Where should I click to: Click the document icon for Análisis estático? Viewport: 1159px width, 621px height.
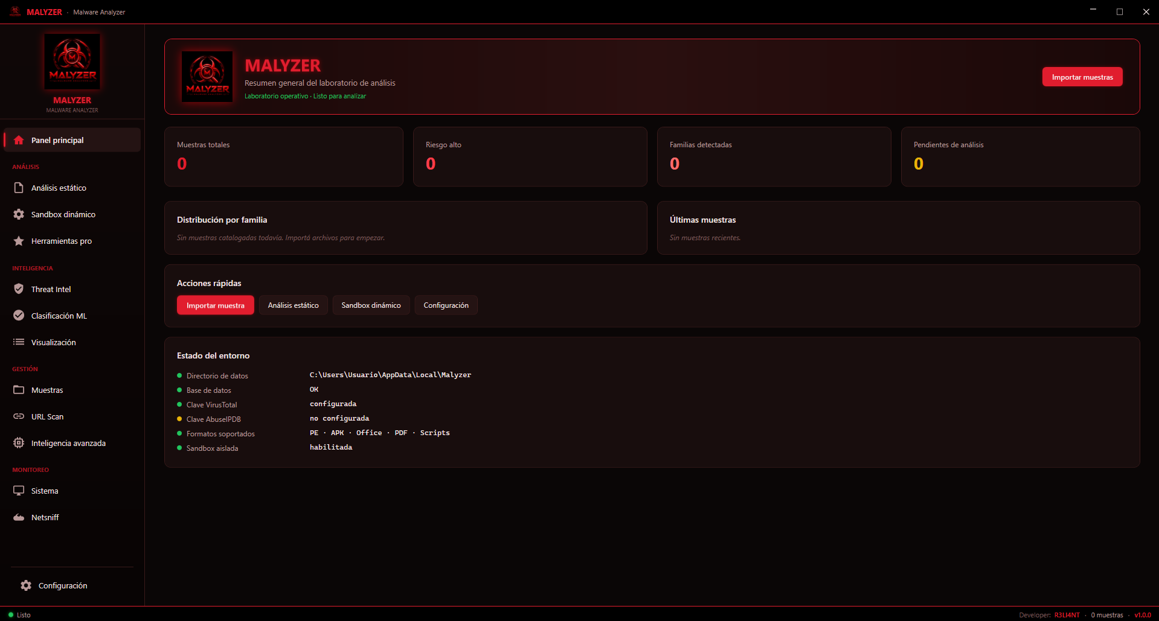[19, 188]
